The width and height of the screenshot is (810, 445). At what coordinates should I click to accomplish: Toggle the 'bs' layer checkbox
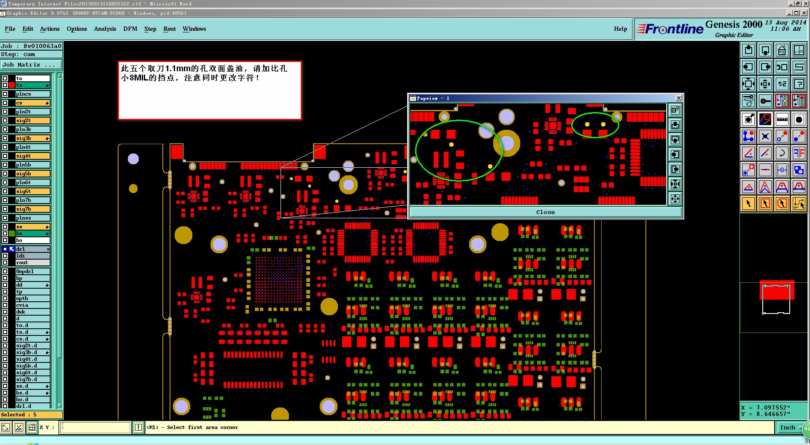[5, 233]
